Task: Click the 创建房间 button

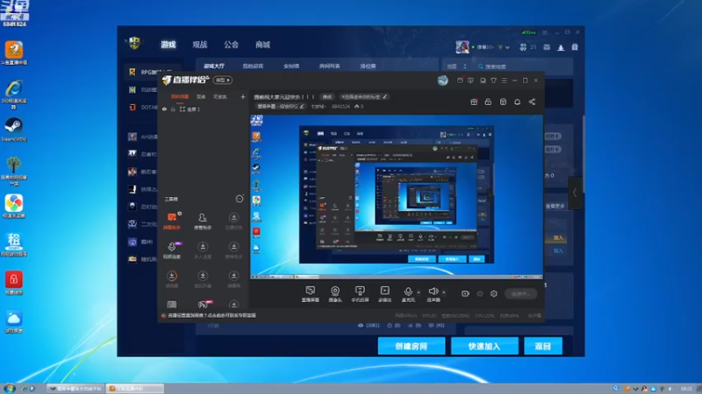Action: (x=412, y=346)
